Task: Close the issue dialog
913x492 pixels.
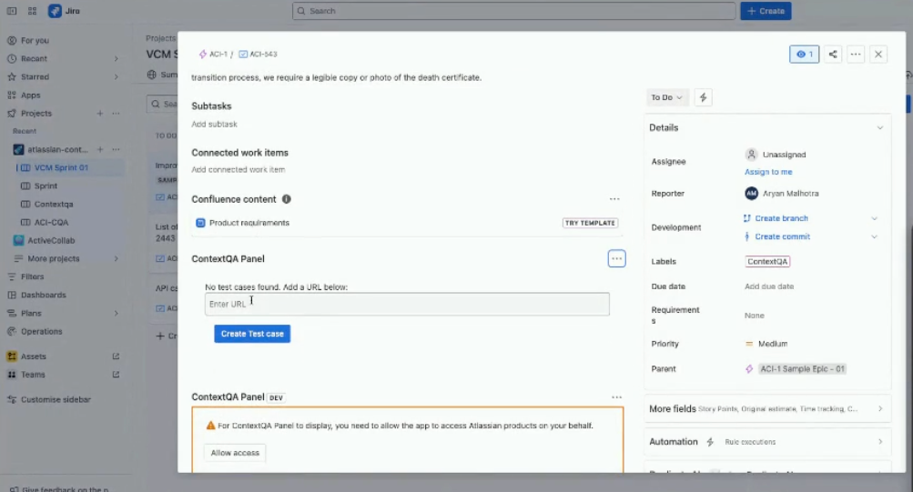Action: 878,54
